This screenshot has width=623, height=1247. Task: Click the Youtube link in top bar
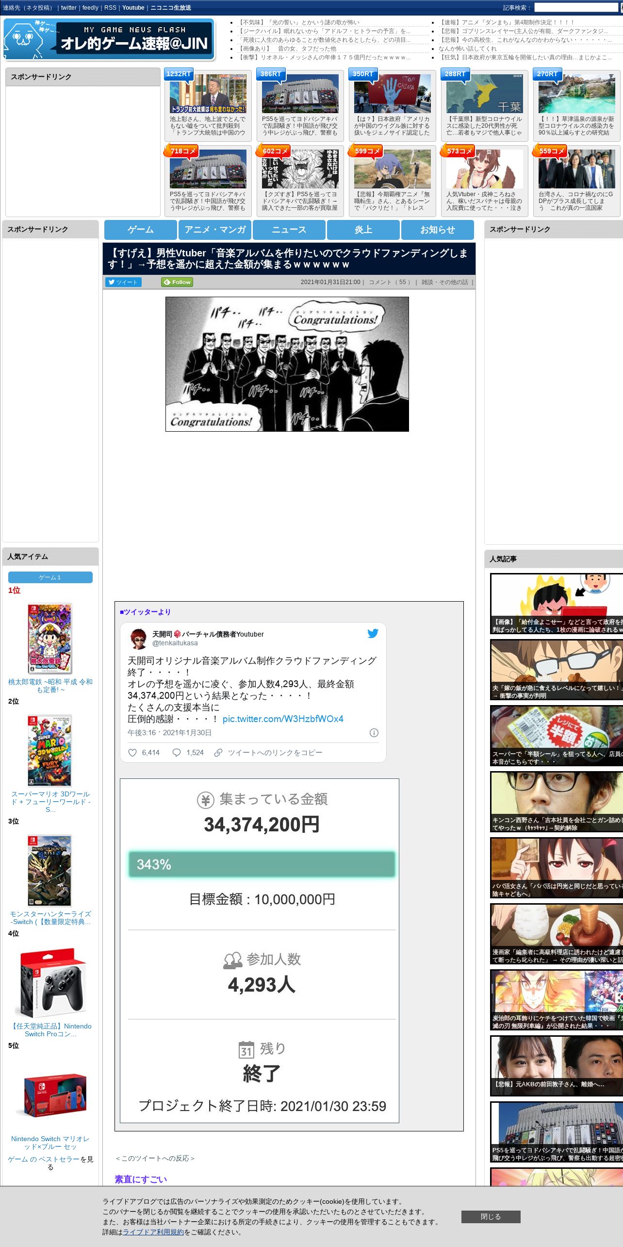(x=133, y=8)
